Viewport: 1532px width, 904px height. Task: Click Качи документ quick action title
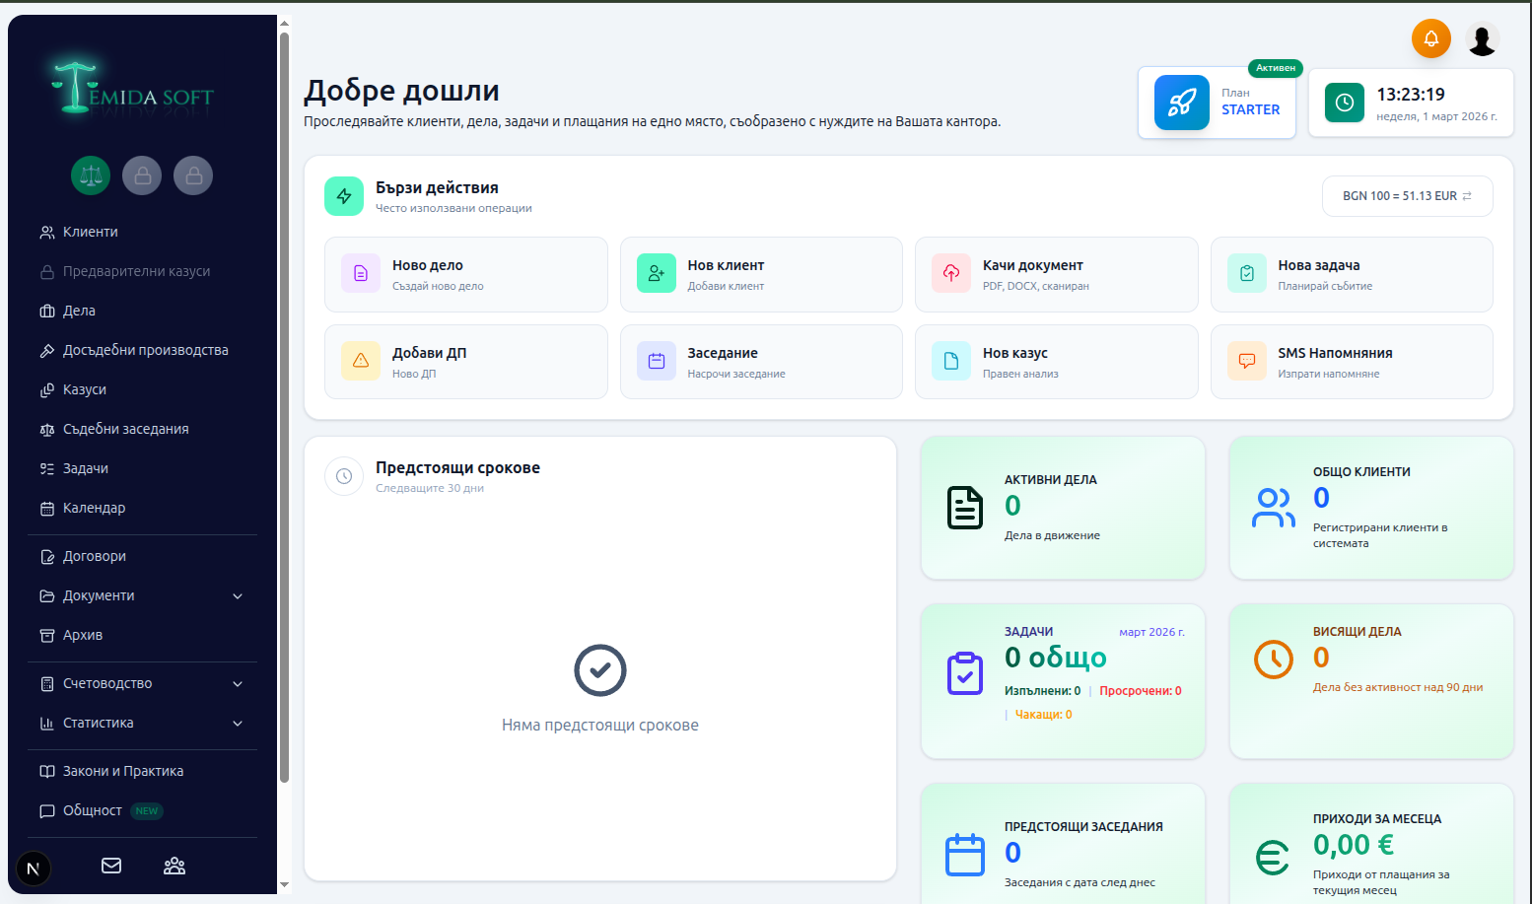[1033, 265]
